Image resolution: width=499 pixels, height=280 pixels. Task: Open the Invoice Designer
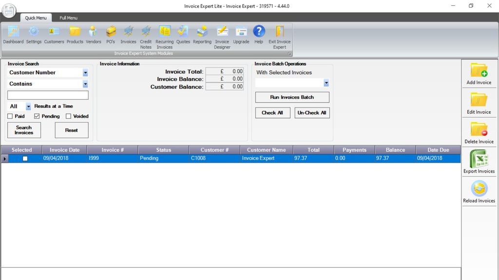coord(222,34)
